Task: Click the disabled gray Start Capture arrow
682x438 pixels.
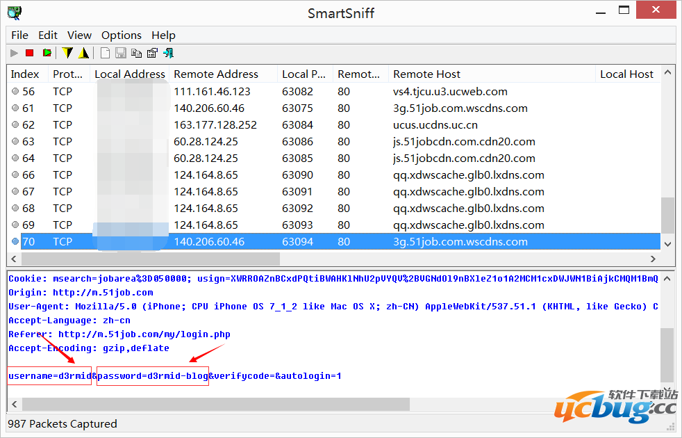Action: click(14, 53)
